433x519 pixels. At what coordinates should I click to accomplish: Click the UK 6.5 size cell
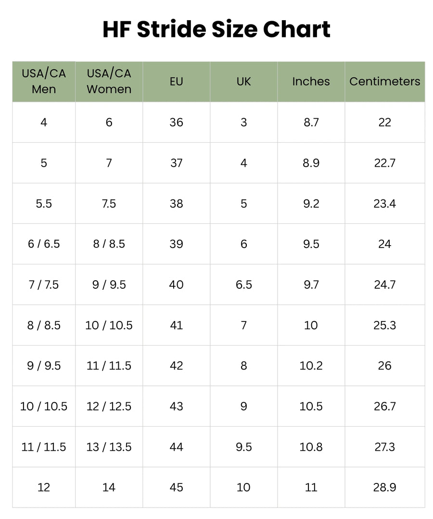pyautogui.click(x=244, y=284)
